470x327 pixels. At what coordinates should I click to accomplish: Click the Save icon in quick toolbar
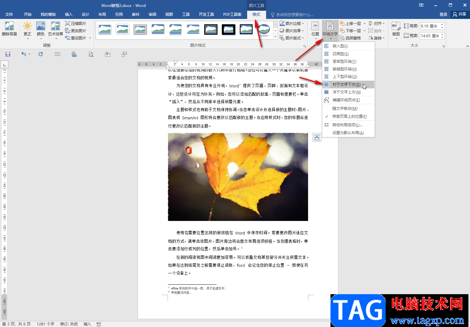point(8,54)
